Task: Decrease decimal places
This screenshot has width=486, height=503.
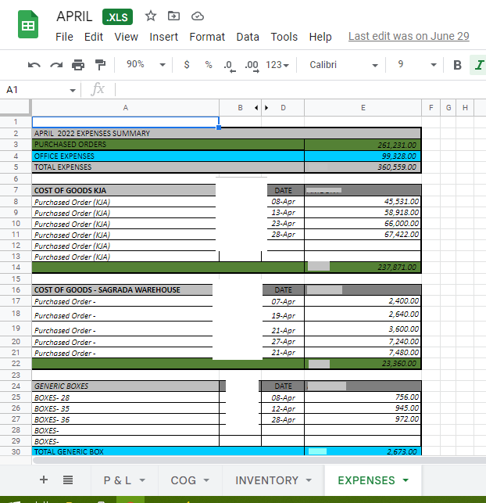Action: coord(230,66)
